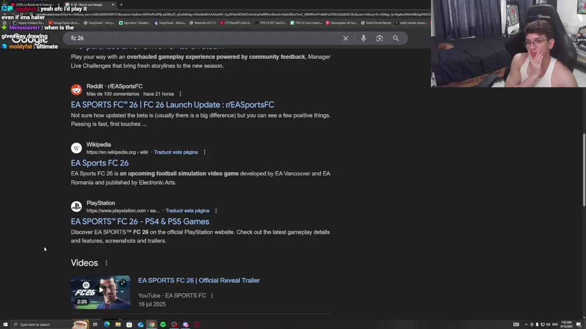The width and height of the screenshot is (586, 329).
Task: Open the Descargador de YouTube bookmark
Action: pyautogui.click(x=342, y=22)
